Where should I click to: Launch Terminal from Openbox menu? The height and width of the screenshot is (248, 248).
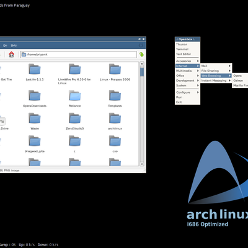[187, 49]
